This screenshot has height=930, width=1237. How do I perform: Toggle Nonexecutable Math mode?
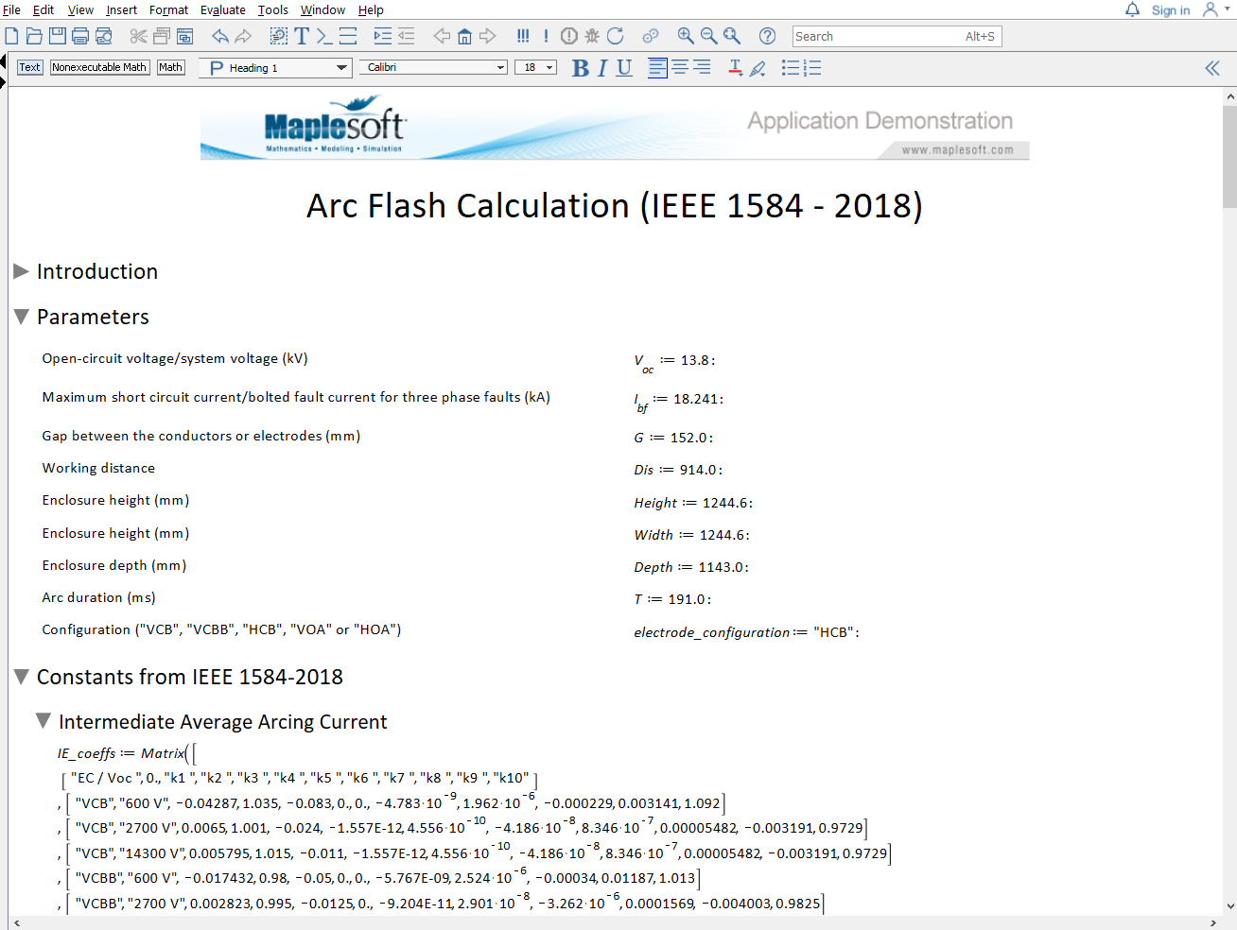[x=99, y=67]
